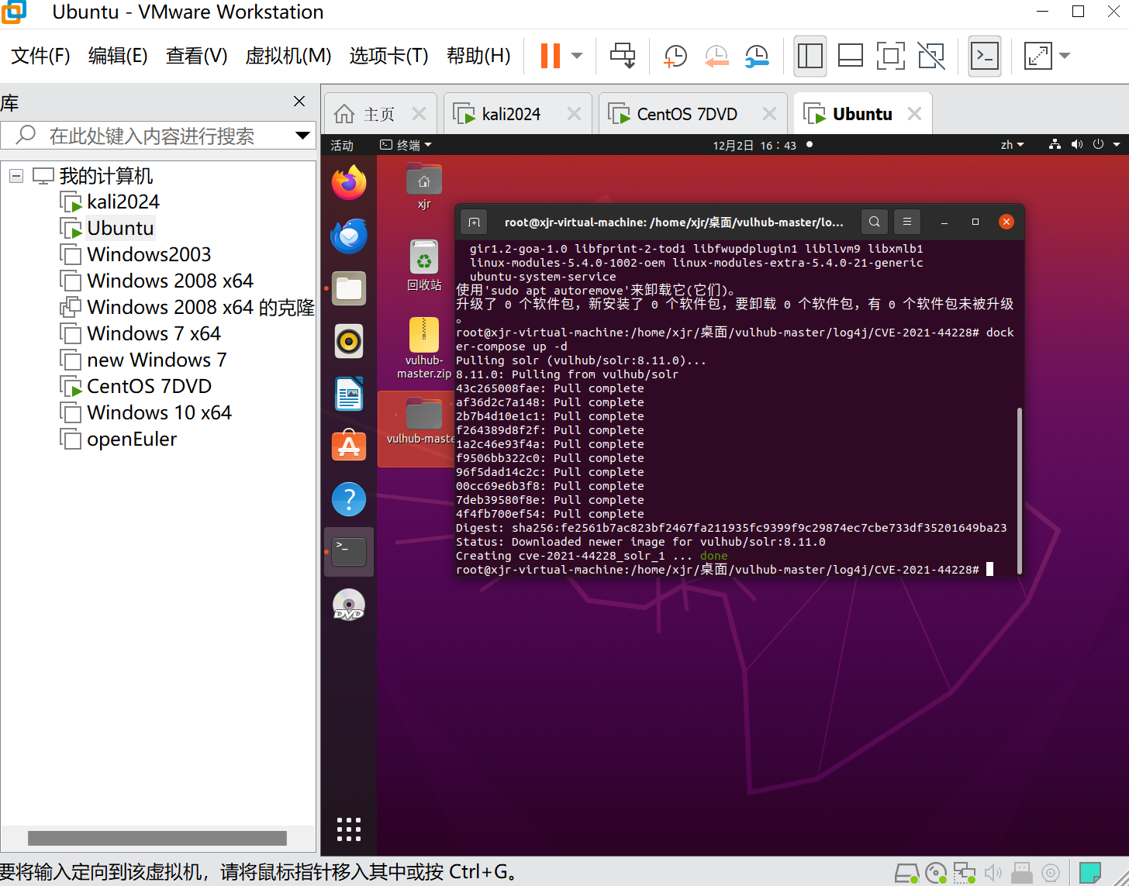Screen dimensions: 1129x886
Task: Click the terminal search magnifier button
Action: point(874,222)
